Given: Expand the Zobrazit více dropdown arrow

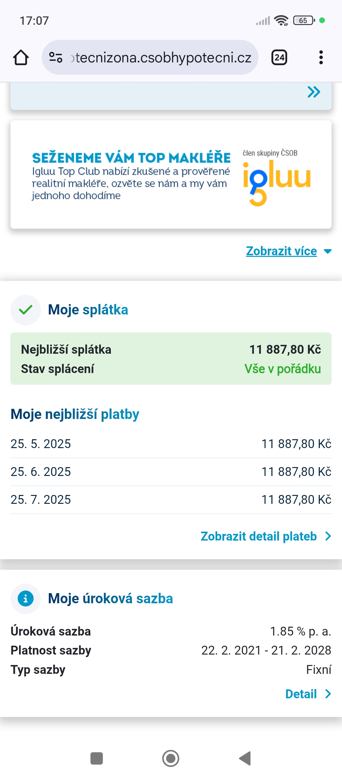Looking at the screenshot, I should [328, 251].
